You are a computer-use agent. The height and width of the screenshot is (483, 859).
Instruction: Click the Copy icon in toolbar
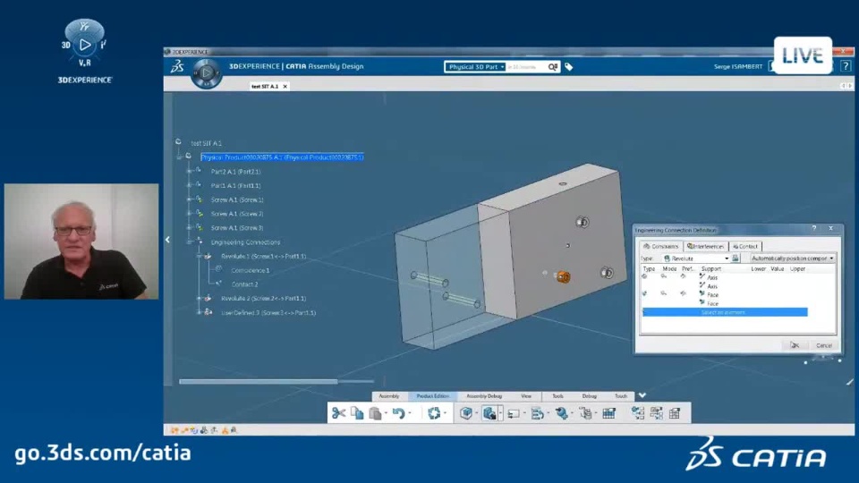click(x=357, y=413)
